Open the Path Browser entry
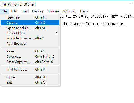This screenshot has height=103, width=134. (30, 44)
